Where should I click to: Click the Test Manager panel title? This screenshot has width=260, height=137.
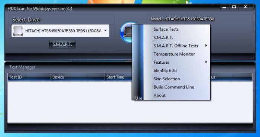(22, 67)
